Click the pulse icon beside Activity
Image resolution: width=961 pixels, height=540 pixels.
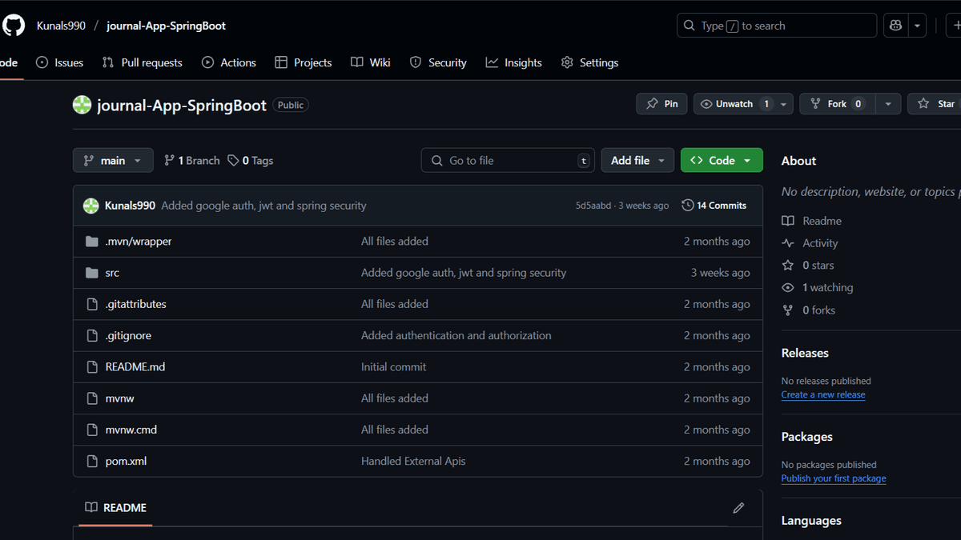788,243
